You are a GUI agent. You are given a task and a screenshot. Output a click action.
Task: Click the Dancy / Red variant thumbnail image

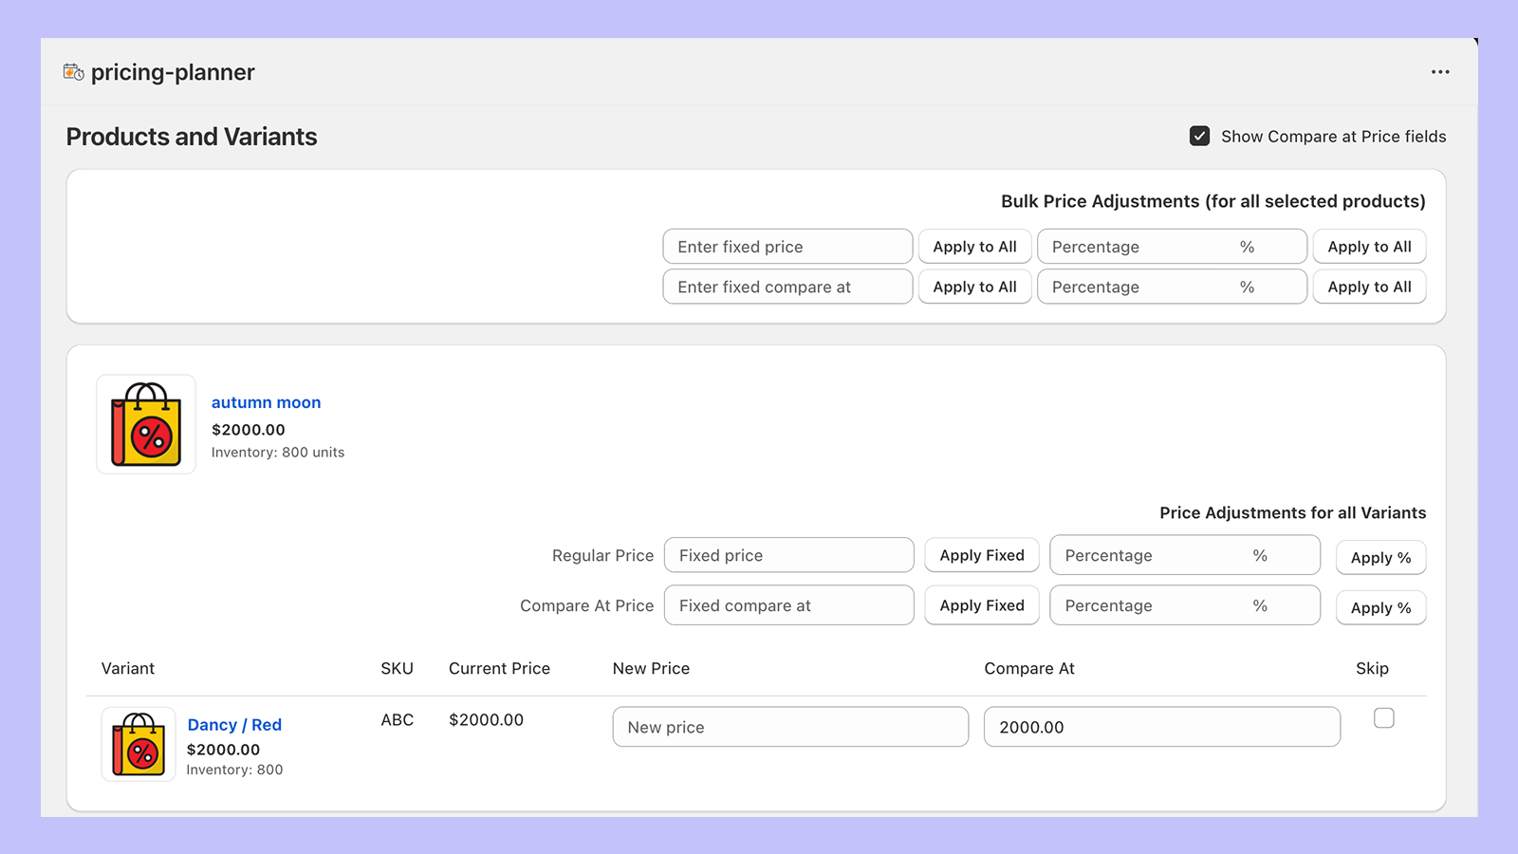pyautogui.click(x=138, y=744)
